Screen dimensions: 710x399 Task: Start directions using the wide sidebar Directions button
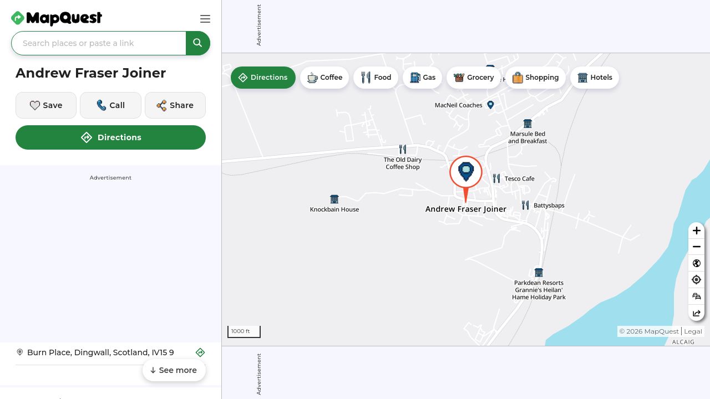pyautogui.click(x=110, y=137)
